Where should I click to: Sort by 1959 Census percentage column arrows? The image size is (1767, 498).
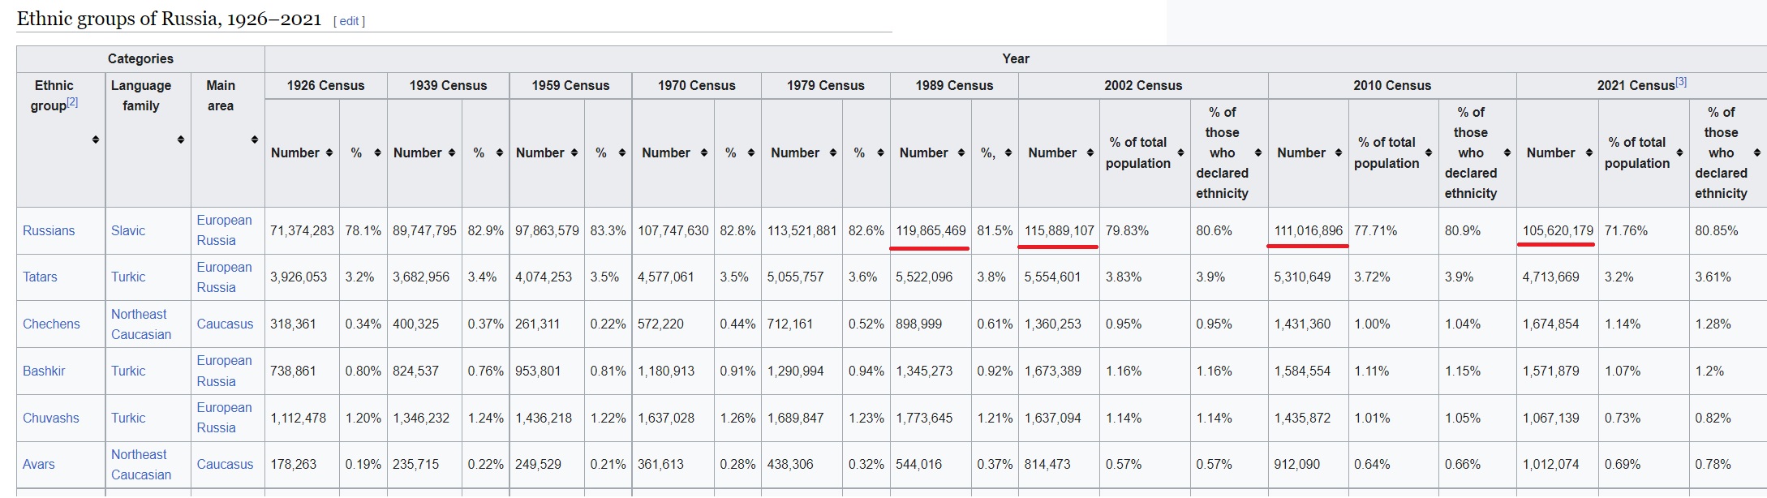(x=621, y=153)
